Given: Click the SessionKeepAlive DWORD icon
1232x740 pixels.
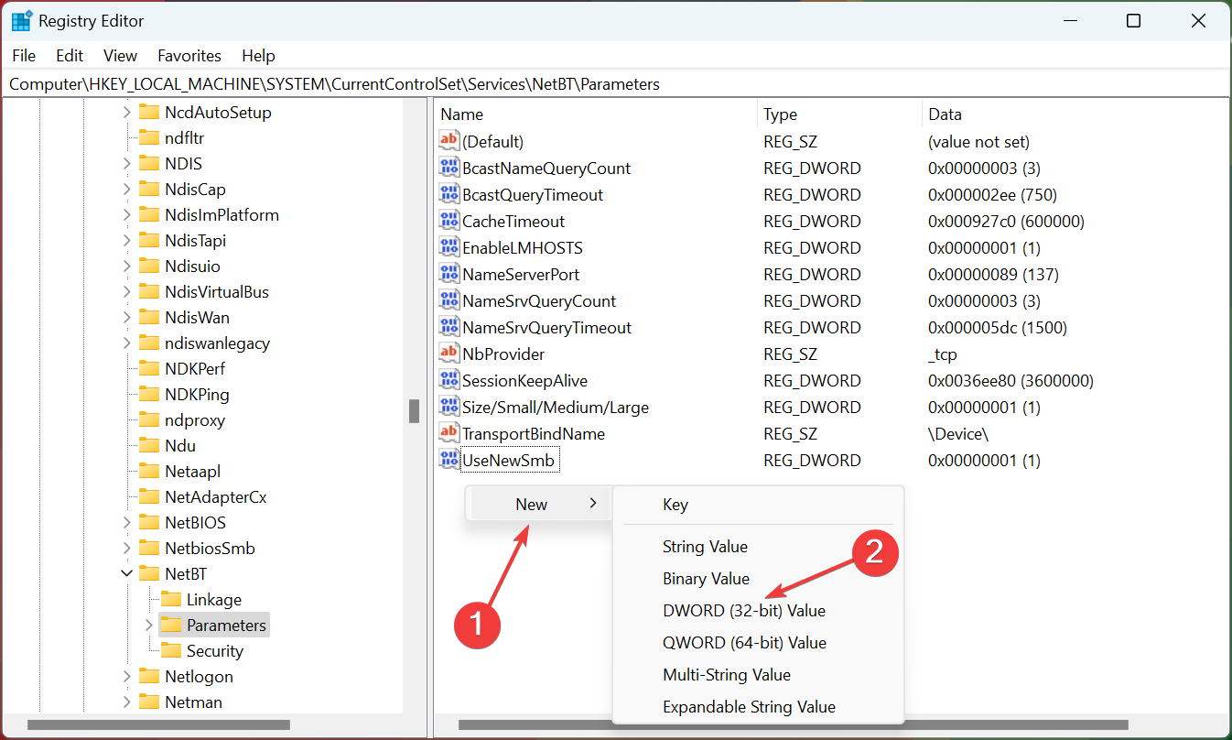Looking at the screenshot, I should point(448,380).
